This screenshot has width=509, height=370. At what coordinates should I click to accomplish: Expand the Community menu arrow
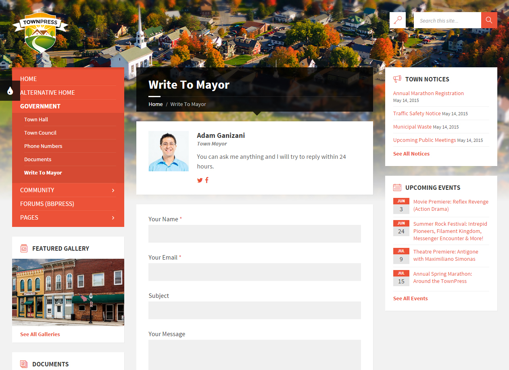pyautogui.click(x=113, y=190)
